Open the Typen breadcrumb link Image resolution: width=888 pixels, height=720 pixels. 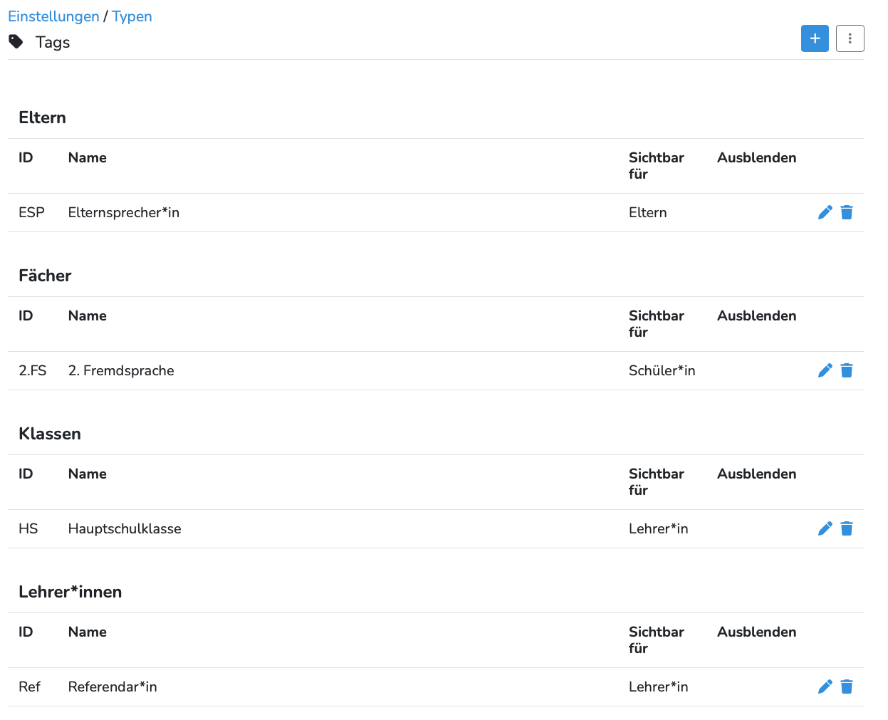(x=132, y=16)
